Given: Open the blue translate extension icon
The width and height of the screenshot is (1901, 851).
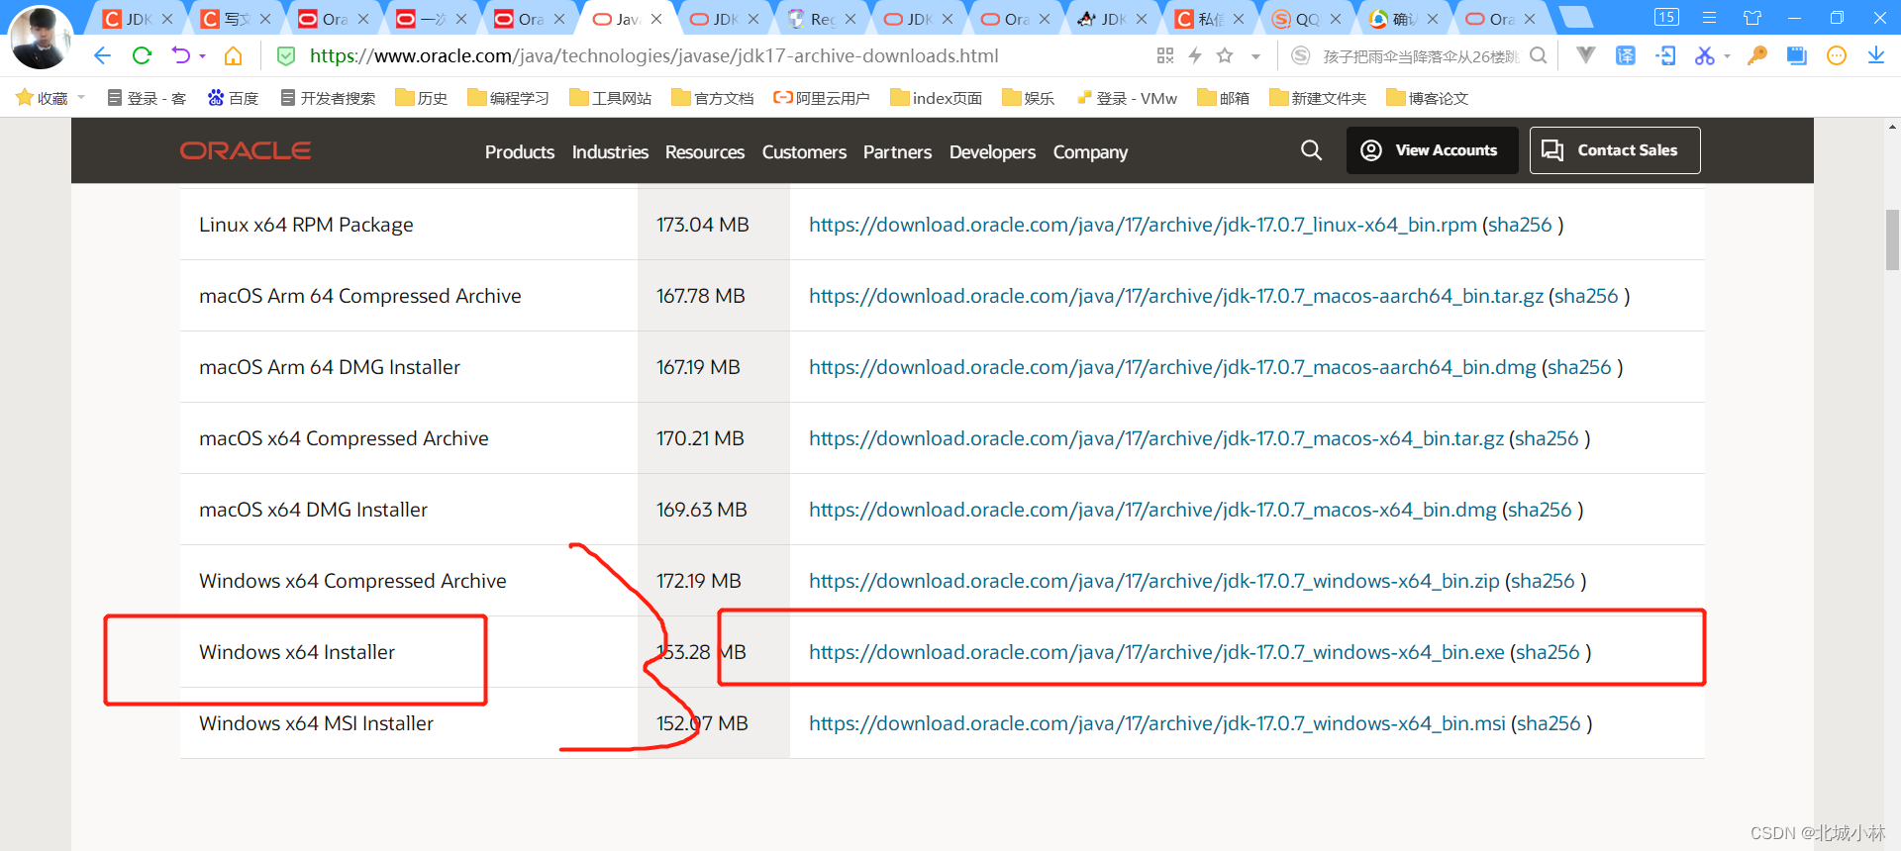Looking at the screenshot, I should [x=1626, y=55].
